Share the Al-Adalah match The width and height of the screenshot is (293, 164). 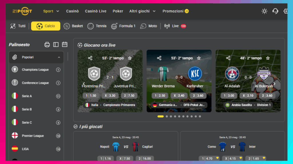tap(228, 58)
